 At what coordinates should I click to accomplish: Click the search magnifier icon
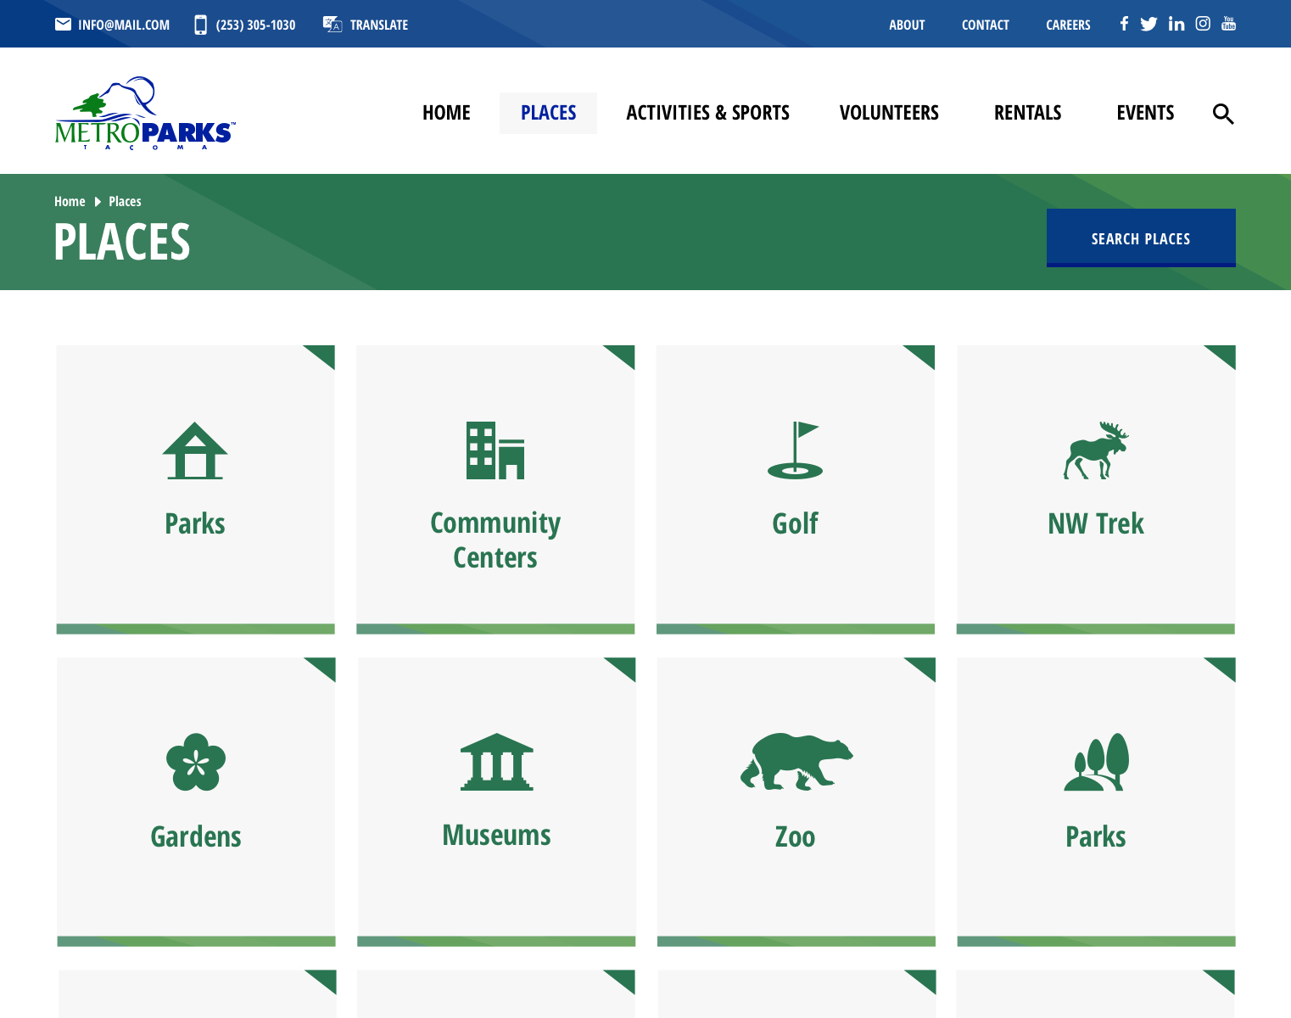pyautogui.click(x=1222, y=114)
